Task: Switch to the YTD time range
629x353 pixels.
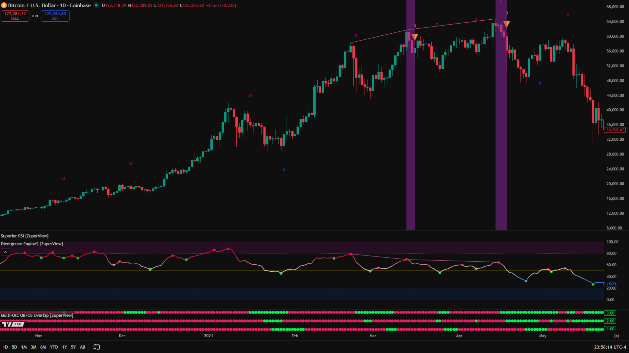Action: pos(54,347)
